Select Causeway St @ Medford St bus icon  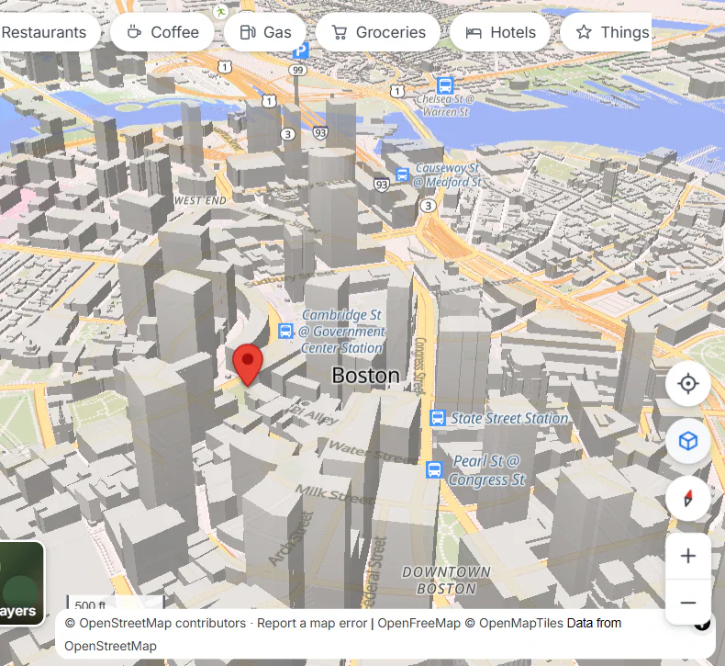coord(402,175)
